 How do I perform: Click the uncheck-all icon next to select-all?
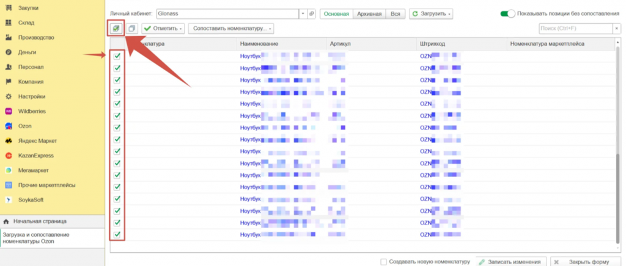pyautogui.click(x=132, y=29)
